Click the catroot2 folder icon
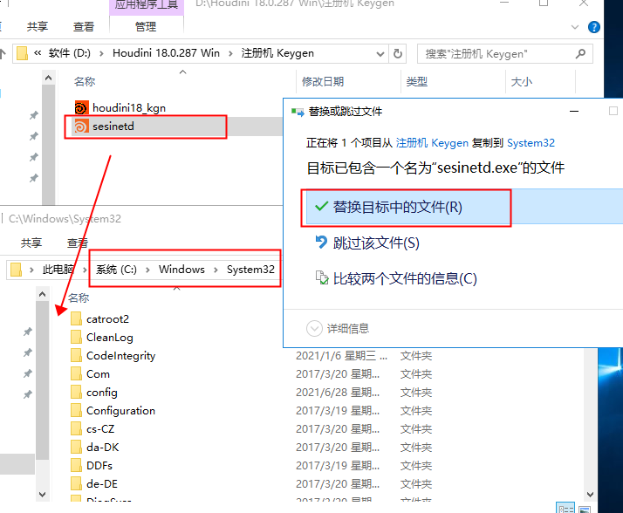Screen dimensions: 623x513 (76, 318)
